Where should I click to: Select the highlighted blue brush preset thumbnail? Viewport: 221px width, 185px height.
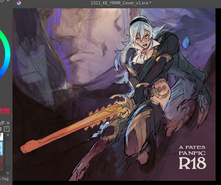pyautogui.click(x=2, y=148)
